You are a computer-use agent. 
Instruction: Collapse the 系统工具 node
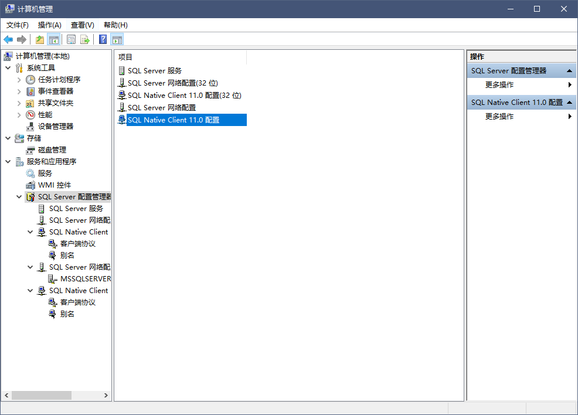8,68
